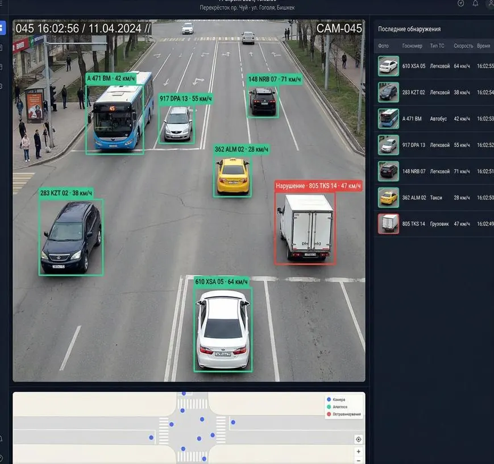Image resolution: width=494 pixels, height=464 pixels.
Task: Open thumbnail of white car 610 XSA 05
Action: click(388, 66)
